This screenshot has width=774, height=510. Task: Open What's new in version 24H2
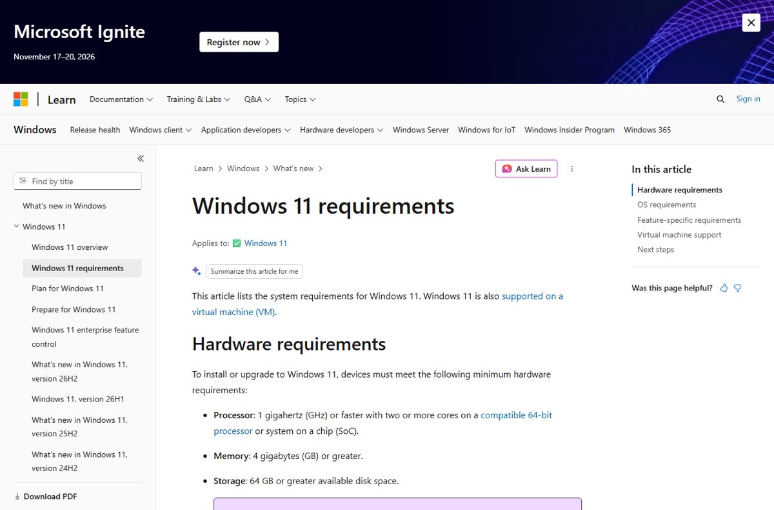pyautogui.click(x=80, y=462)
